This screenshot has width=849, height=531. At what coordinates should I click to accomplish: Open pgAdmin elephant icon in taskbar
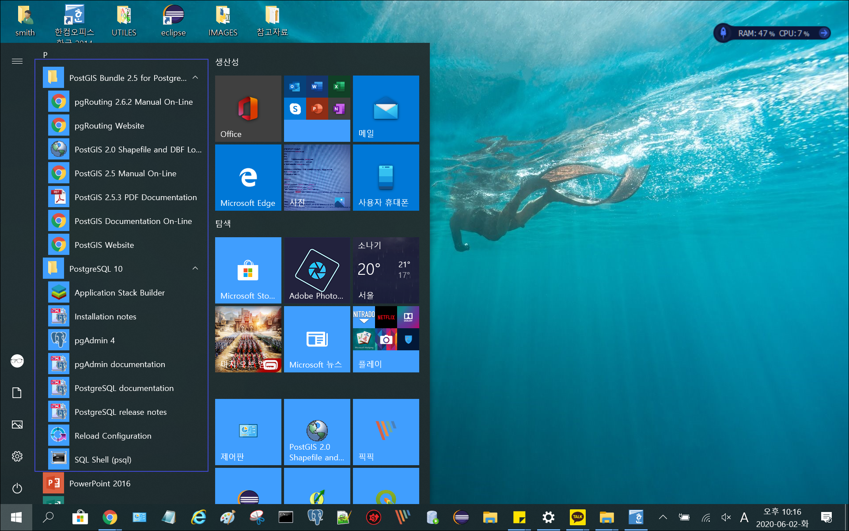click(315, 517)
